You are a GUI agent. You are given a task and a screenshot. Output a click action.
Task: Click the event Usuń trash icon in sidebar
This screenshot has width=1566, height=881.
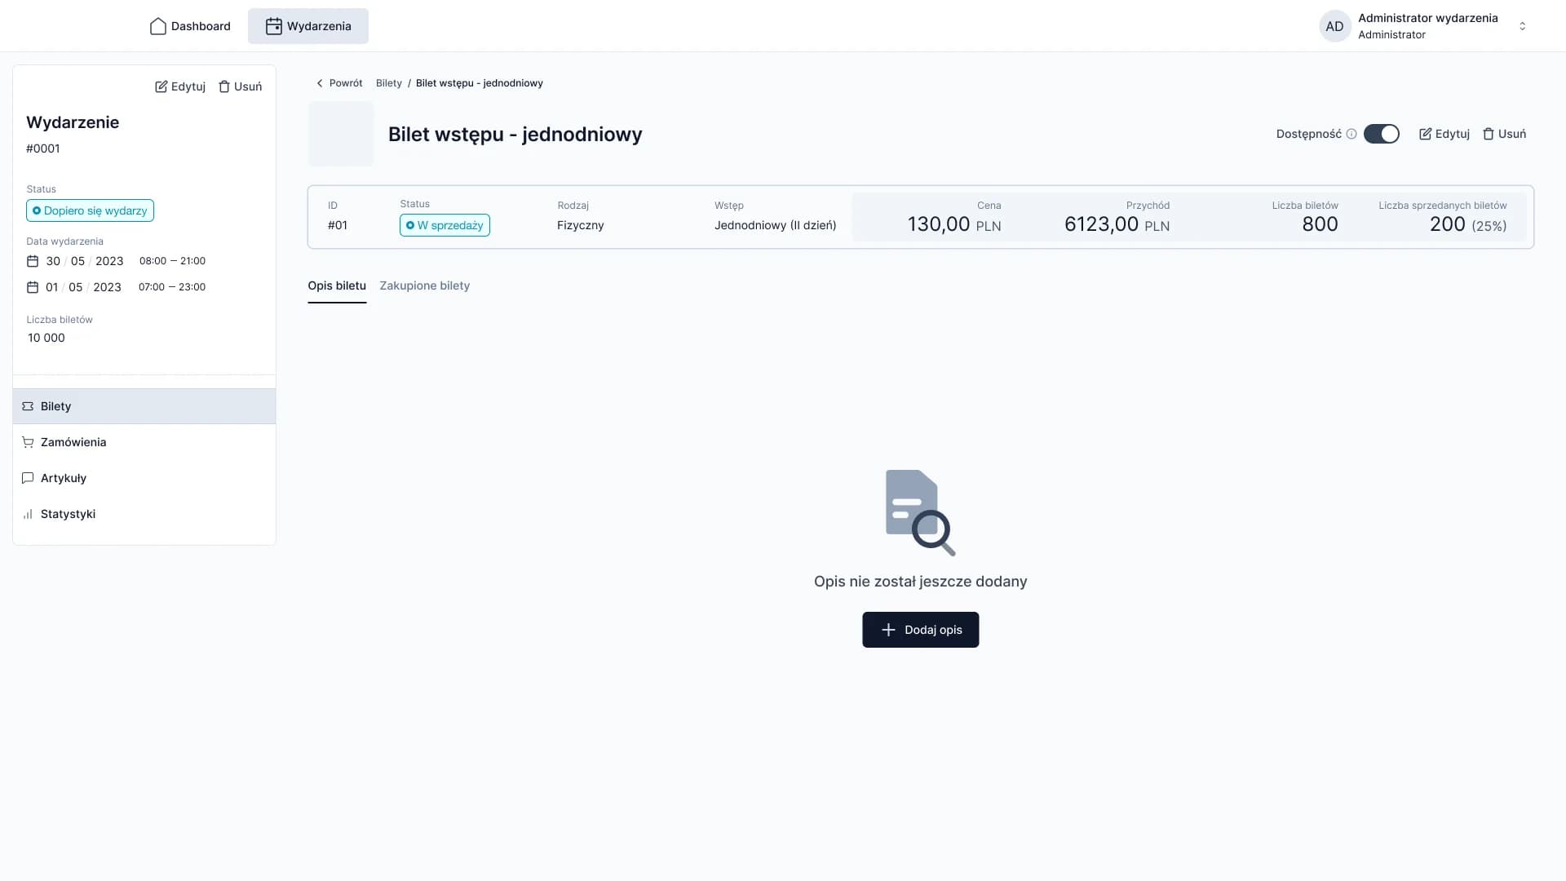pyautogui.click(x=224, y=86)
